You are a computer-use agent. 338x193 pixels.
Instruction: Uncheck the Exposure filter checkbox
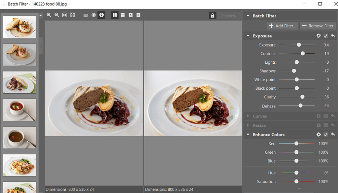click(x=326, y=36)
